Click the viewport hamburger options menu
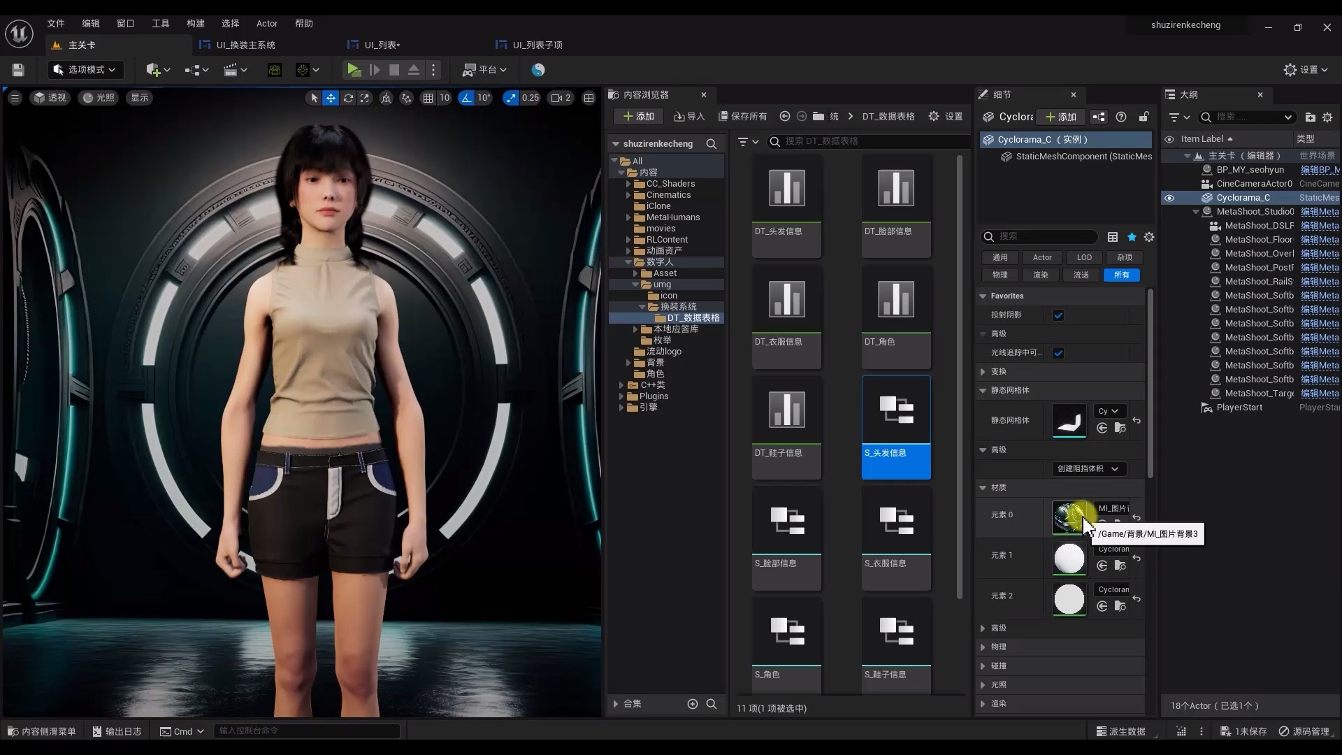 [15, 98]
